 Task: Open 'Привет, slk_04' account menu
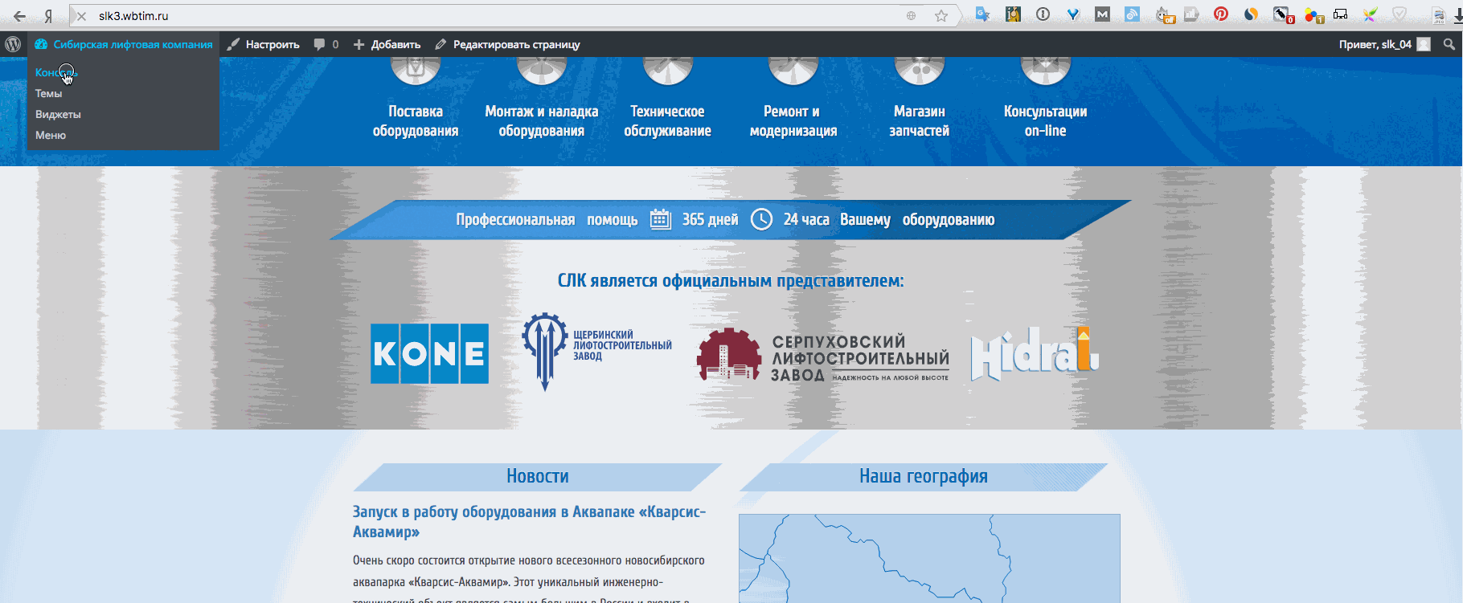[1384, 44]
